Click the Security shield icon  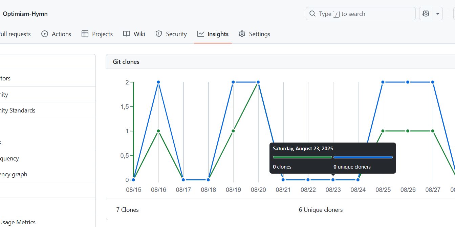159,34
